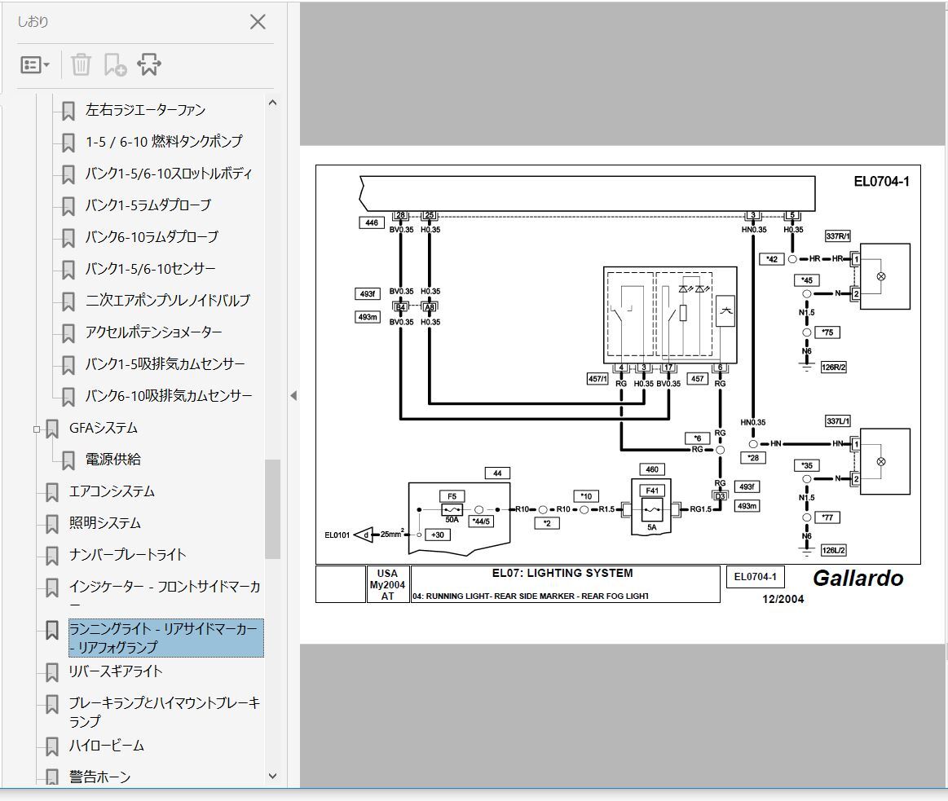Screen dimensions: 948x801
Task: Click the bookmark icon beside ハイロービーム
Action: [52, 746]
